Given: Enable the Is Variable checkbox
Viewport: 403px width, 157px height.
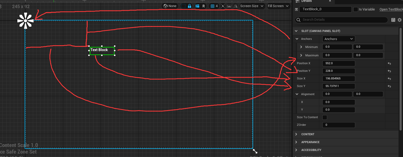Looking at the screenshot, I should click(x=356, y=9).
